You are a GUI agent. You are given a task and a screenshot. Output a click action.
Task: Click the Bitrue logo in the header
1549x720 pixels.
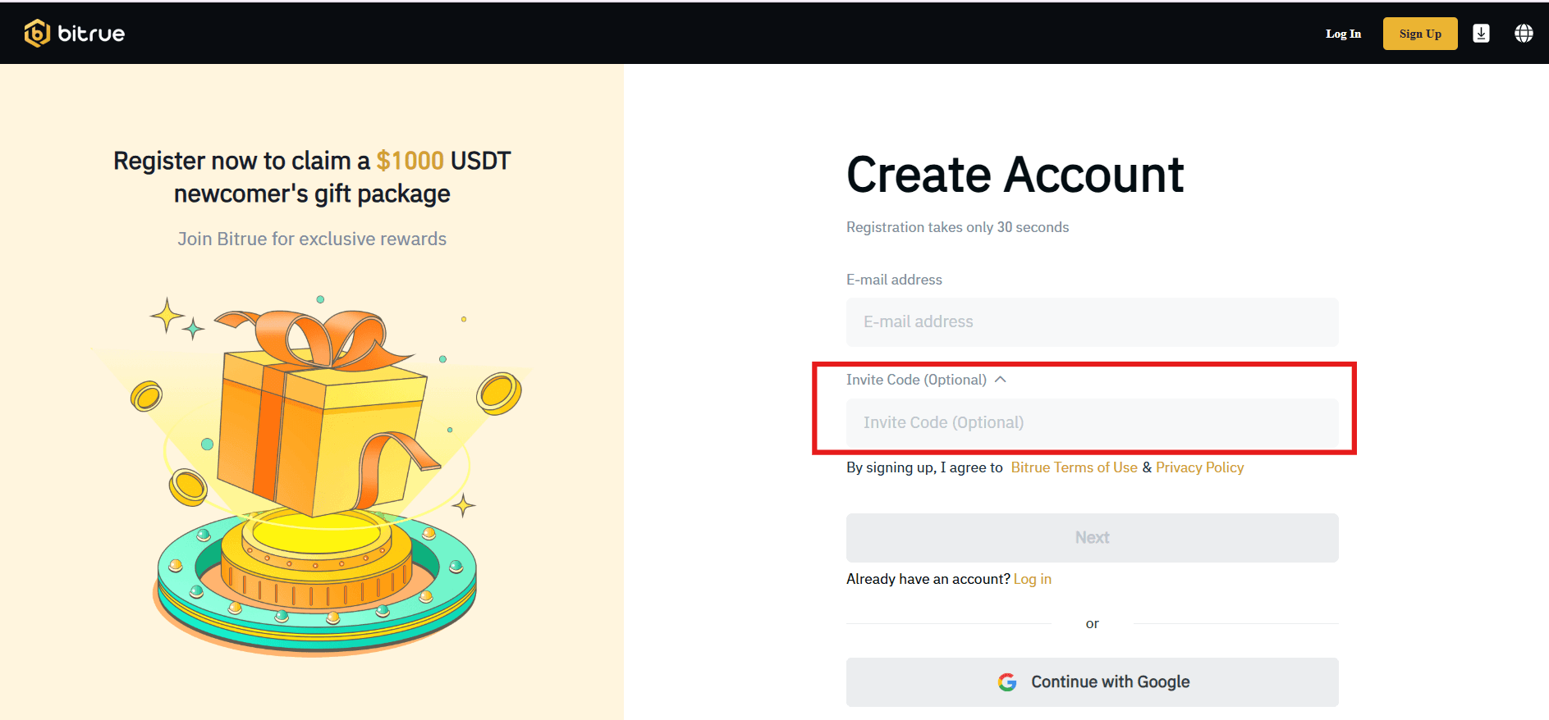(74, 33)
